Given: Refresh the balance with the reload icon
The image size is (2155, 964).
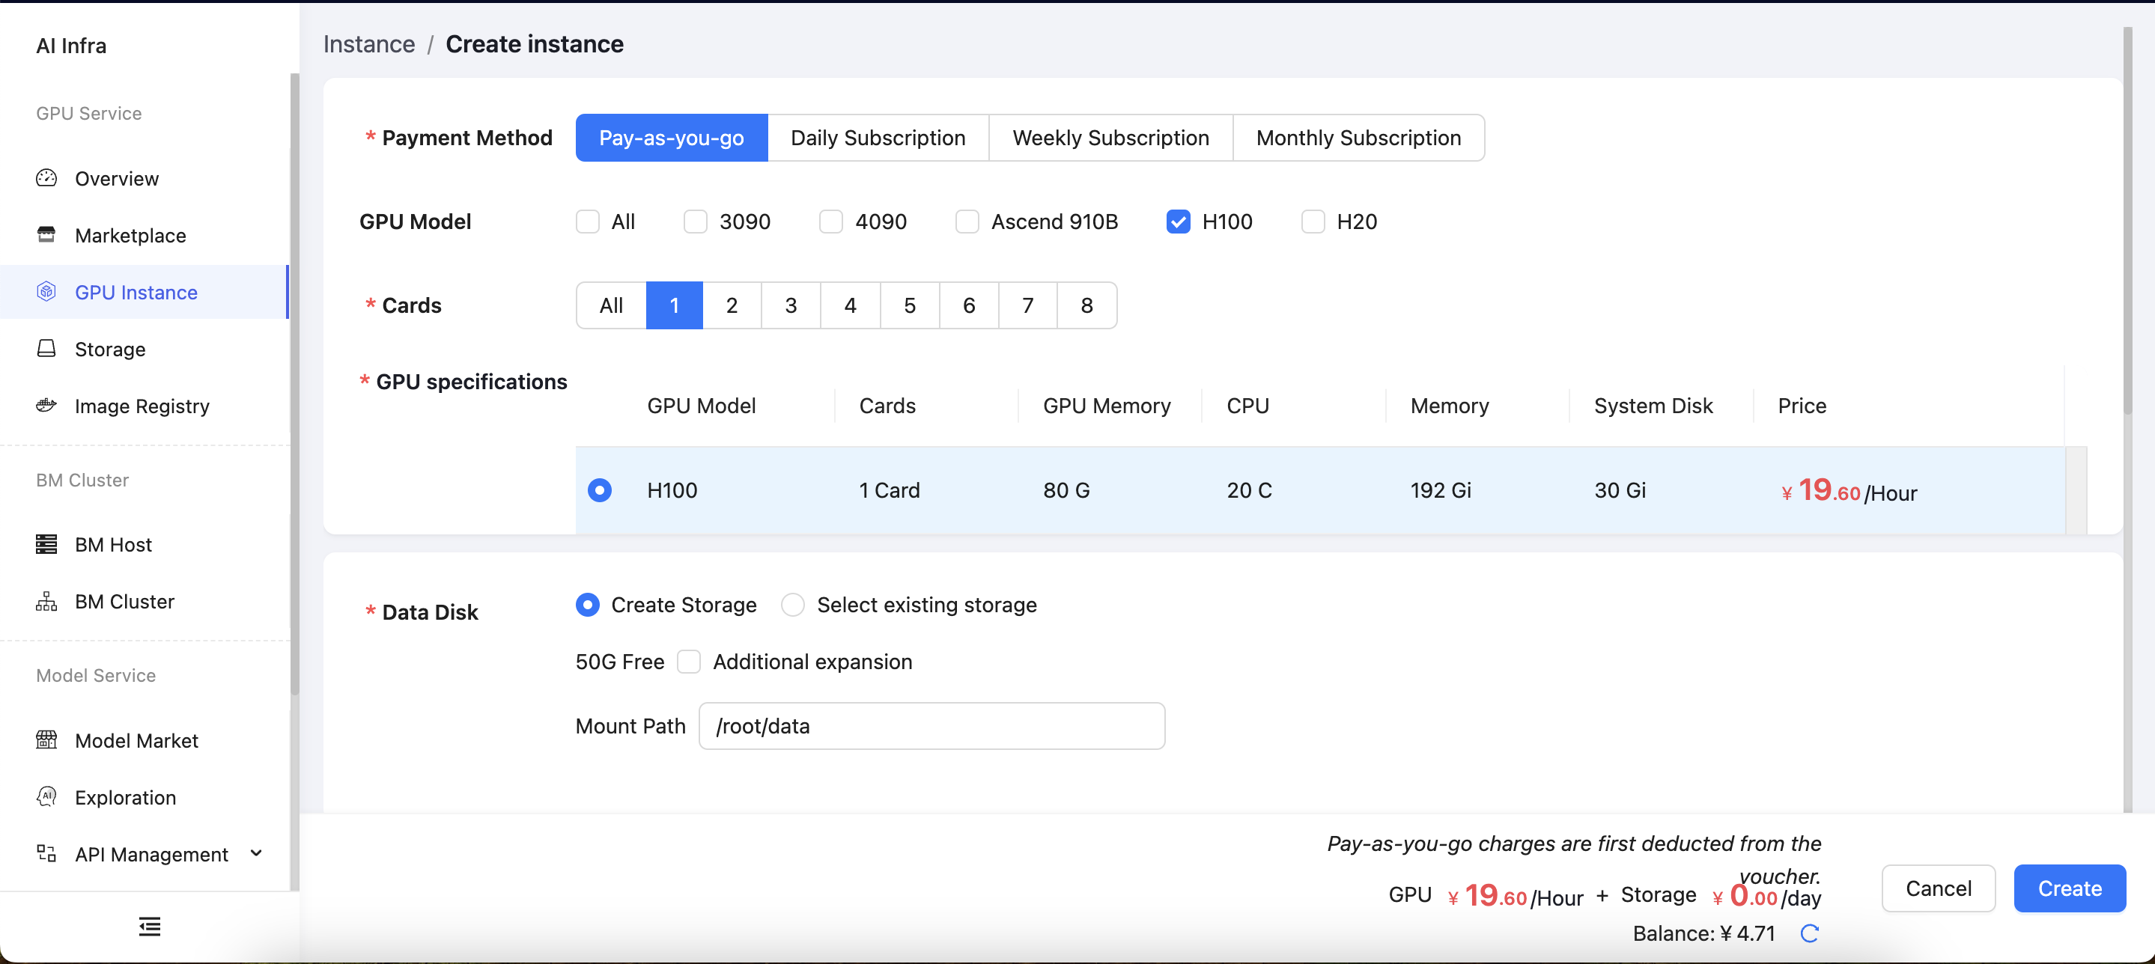Looking at the screenshot, I should [1810, 933].
